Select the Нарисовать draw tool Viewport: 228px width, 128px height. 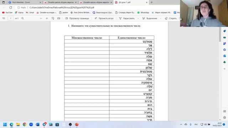[x=127, y=18]
